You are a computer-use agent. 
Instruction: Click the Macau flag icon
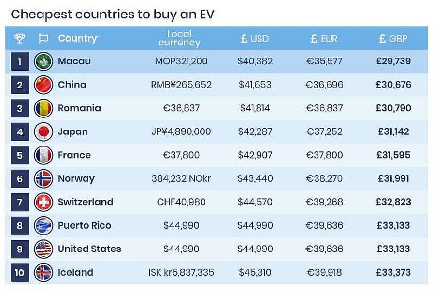43,62
